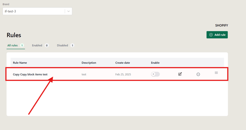Click the SHOPIFY label
Image resolution: width=246 pixels, height=130 pixels.
point(222,25)
